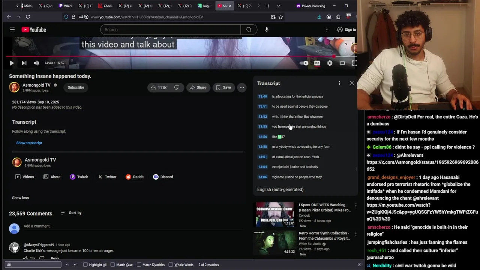Toggle closed captions CC button
Viewport: 480px width, 270px height.
(x=317, y=63)
